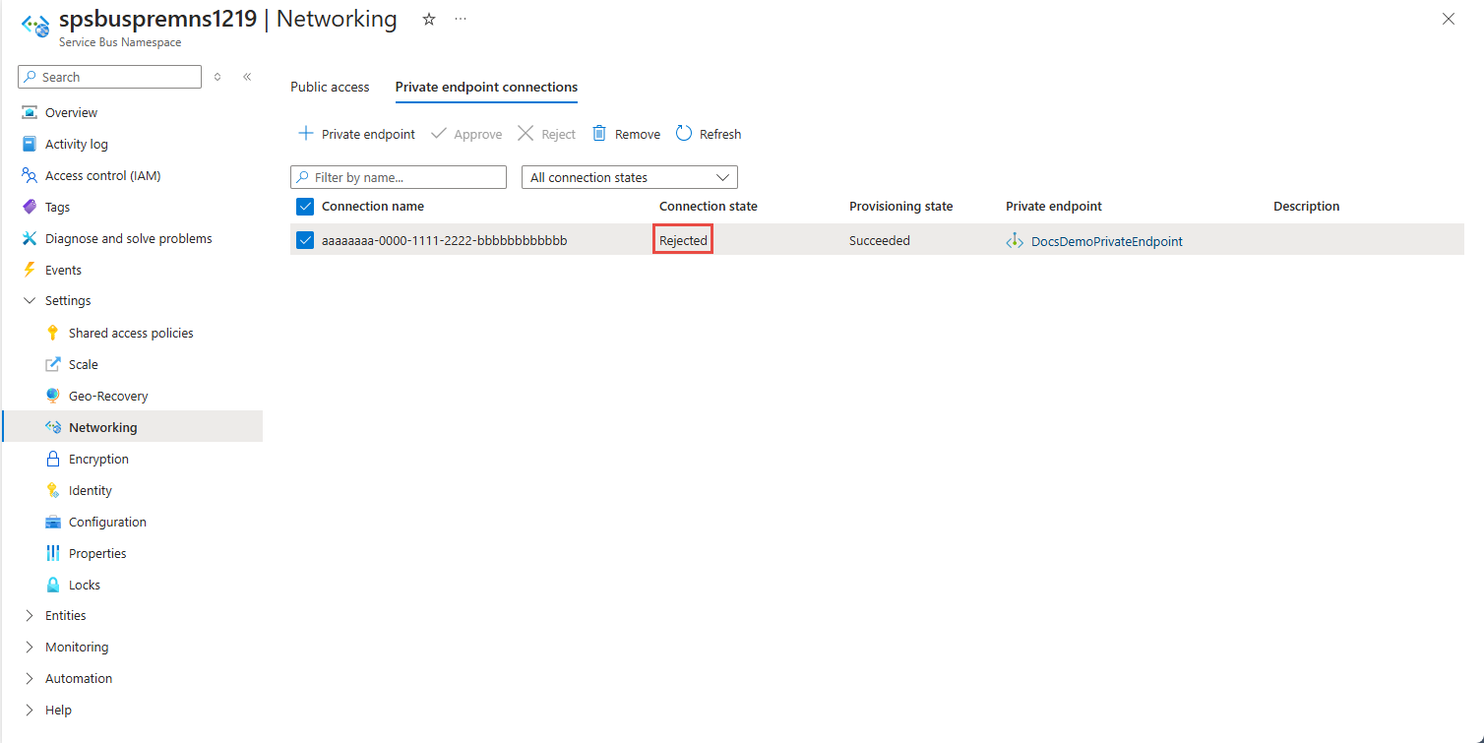1484x743 pixels.
Task: Expand the Monitoring section
Action: pos(30,647)
